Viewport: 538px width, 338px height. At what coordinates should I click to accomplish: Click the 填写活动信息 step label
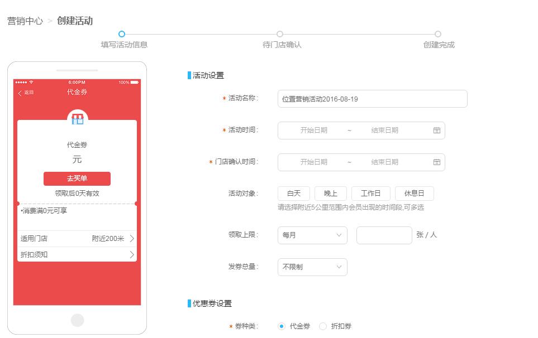coord(124,45)
